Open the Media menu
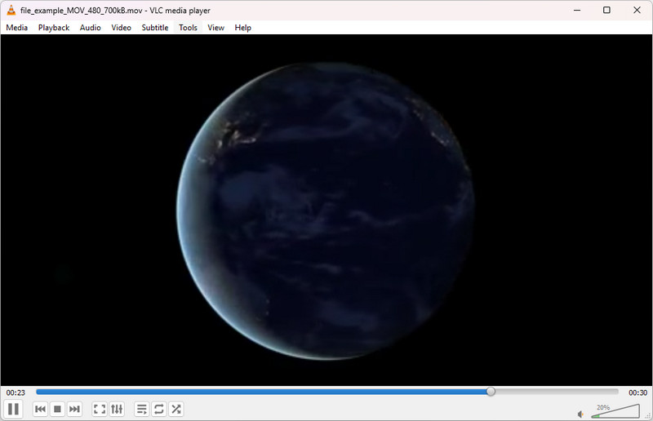Screen dimensions: 653x421 [x=16, y=28]
